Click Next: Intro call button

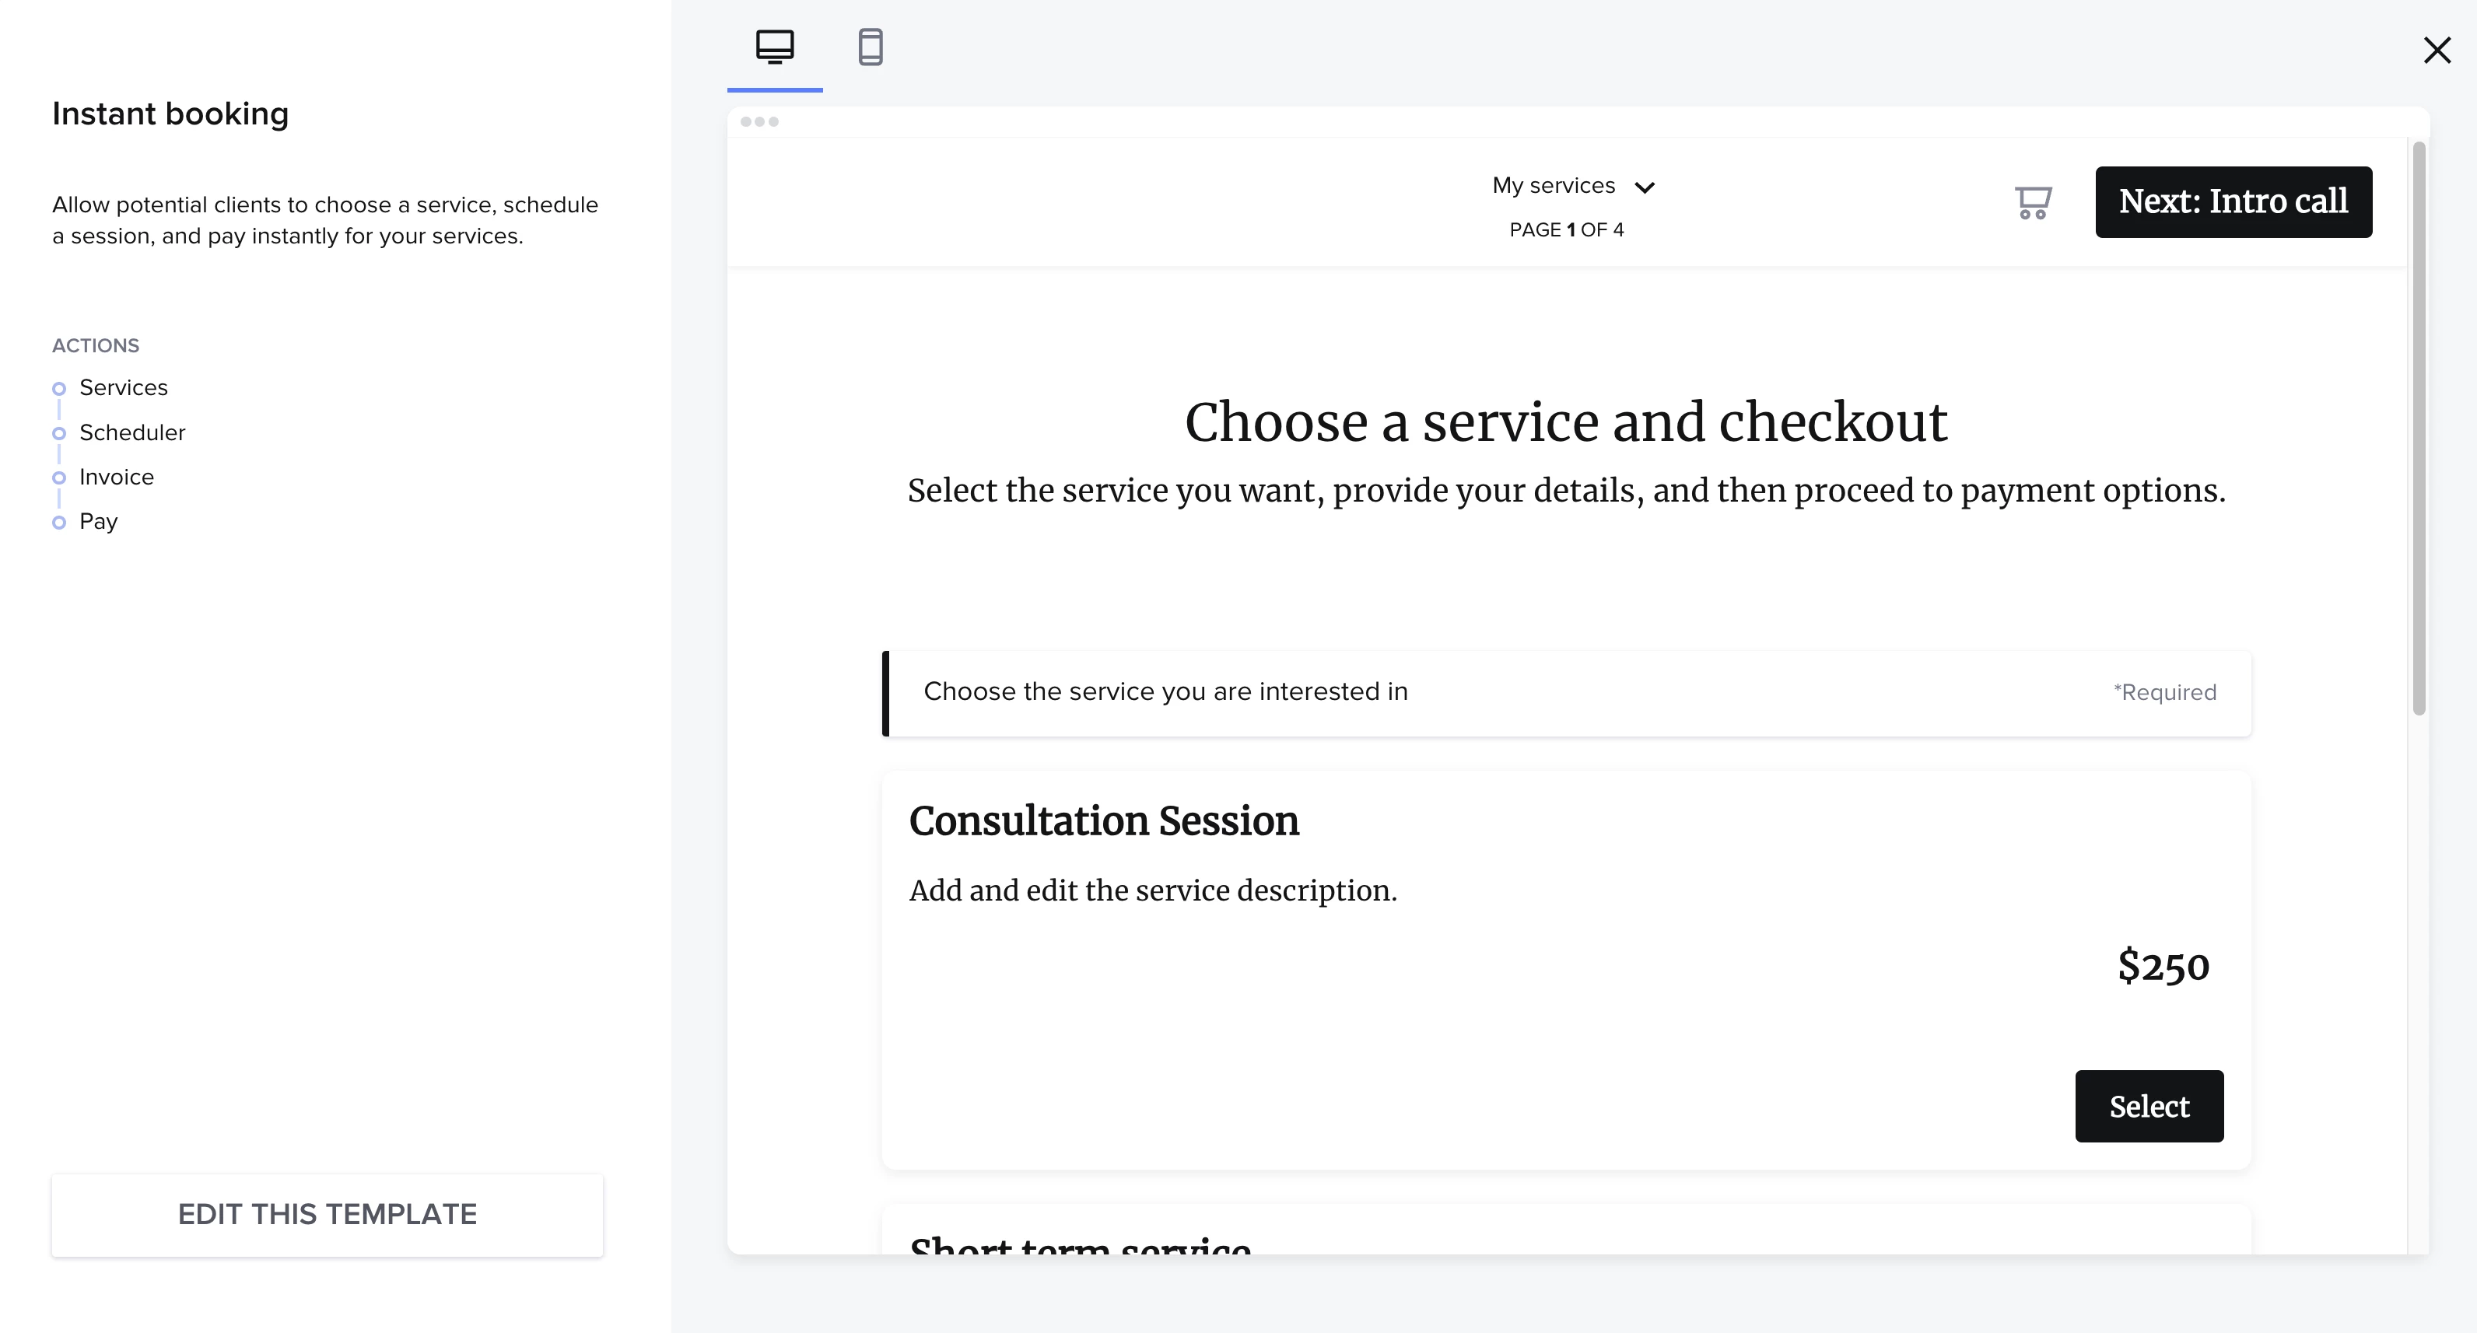click(2233, 202)
